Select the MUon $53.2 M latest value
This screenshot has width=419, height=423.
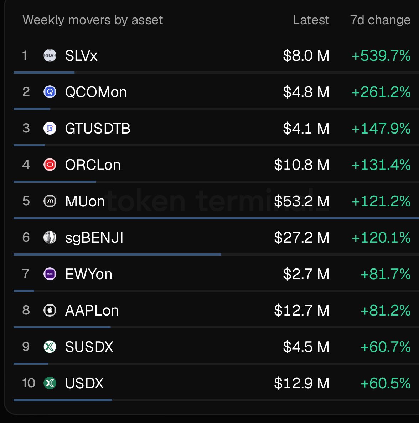(x=301, y=201)
